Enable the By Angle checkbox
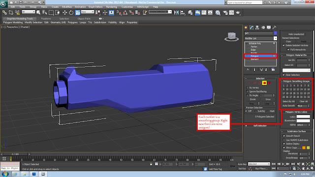This screenshot has width=315, height=177. point(247,95)
